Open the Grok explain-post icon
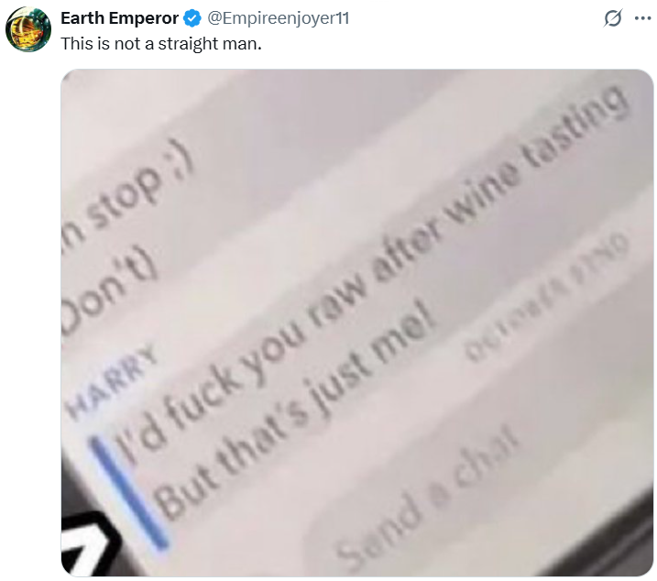The height and width of the screenshot is (581, 657). point(613,18)
